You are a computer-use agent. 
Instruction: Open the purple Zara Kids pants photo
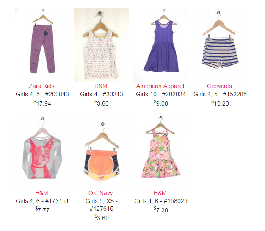tap(42, 45)
